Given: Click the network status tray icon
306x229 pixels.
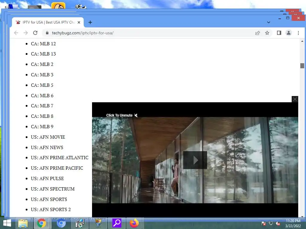Looking at the screenshot, I should (x=271, y=223).
